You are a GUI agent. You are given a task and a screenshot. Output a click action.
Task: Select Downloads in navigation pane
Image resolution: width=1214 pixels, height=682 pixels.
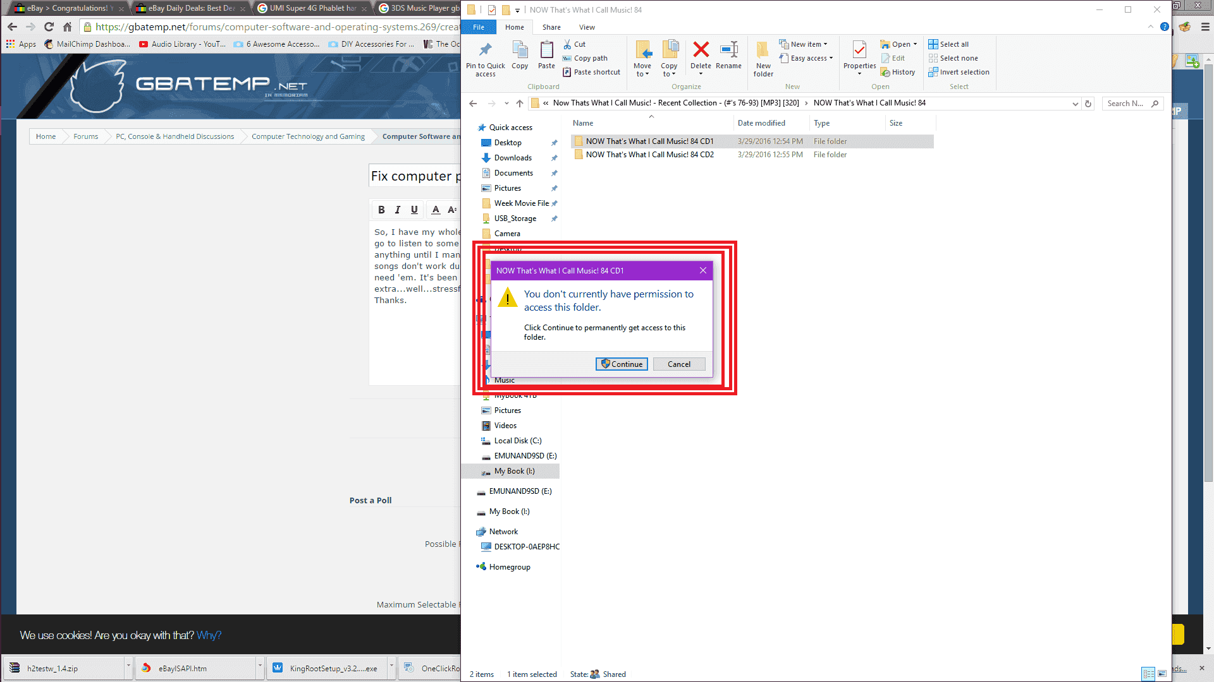click(513, 158)
